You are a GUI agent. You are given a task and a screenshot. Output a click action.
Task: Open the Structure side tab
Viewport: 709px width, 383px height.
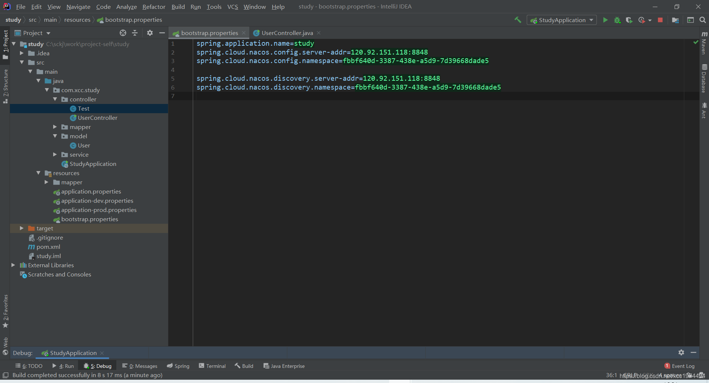coord(5,86)
